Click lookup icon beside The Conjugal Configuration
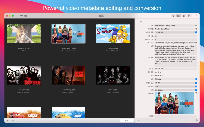This screenshot has height=127, width=204. (196, 26)
